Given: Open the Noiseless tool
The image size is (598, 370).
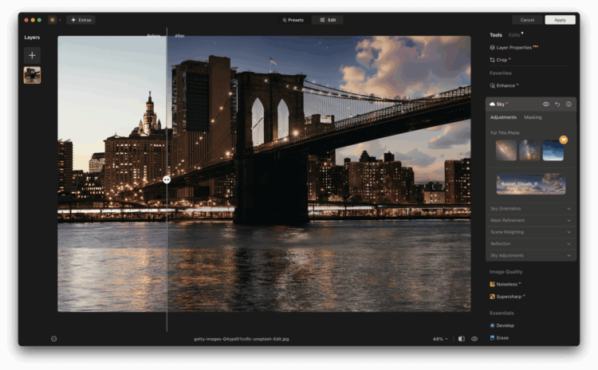Looking at the screenshot, I should (x=506, y=284).
